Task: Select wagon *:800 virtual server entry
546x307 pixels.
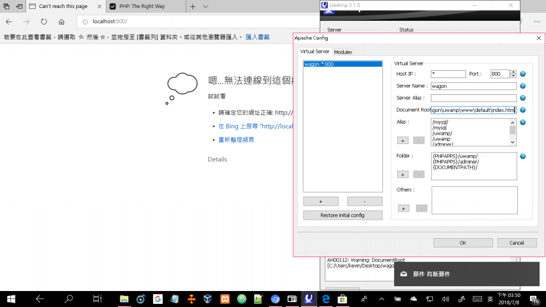Action: 343,64
